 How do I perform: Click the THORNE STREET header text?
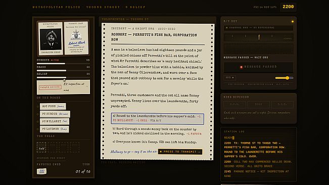click(x=103, y=7)
